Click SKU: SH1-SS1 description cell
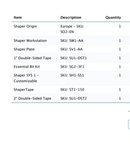 point(72,75)
